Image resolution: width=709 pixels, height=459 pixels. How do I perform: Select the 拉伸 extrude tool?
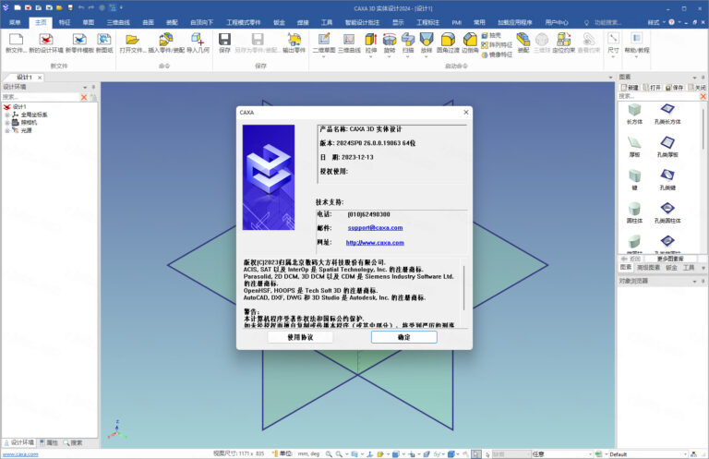point(371,40)
